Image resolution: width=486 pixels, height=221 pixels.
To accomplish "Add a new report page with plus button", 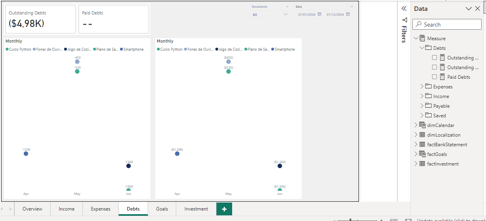I will tap(224, 209).
